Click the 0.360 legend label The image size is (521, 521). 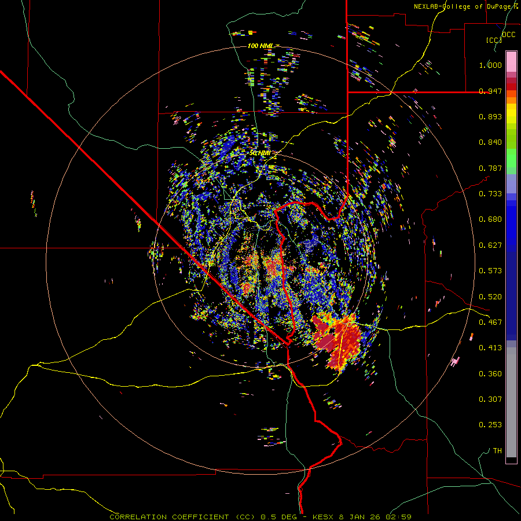[x=490, y=374]
